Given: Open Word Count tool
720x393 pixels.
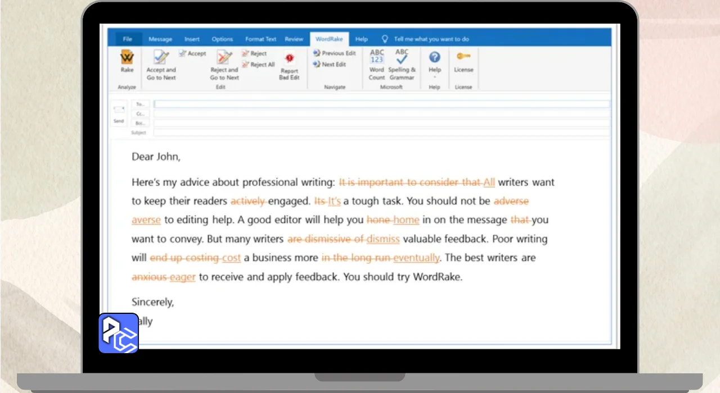Looking at the screenshot, I should [x=377, y=65].
